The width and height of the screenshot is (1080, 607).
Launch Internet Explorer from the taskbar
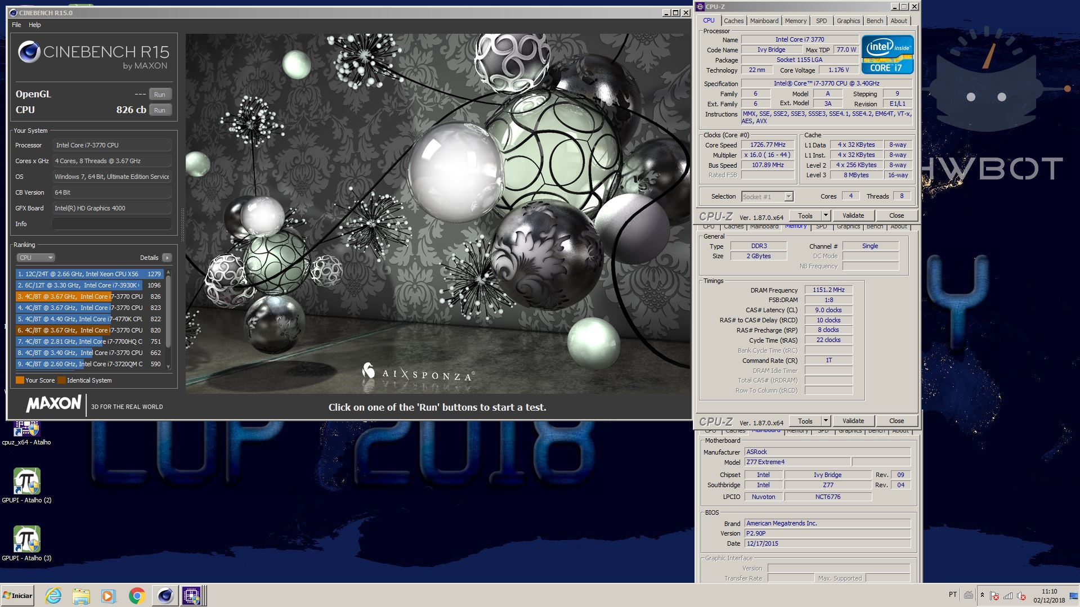point(53,595)
